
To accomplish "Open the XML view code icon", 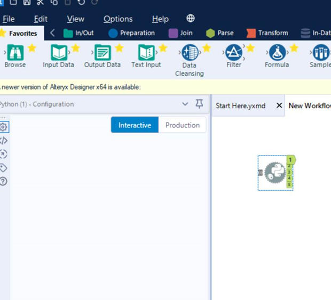I will coord(4,141).
